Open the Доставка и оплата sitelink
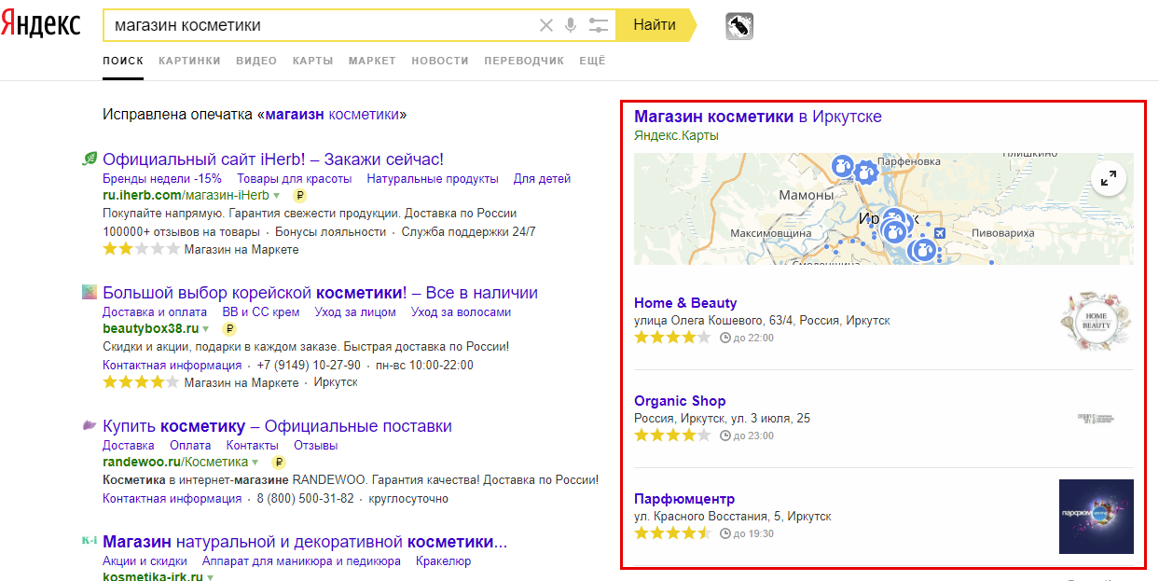The image size is (1159, 581). tap(155, 311)
